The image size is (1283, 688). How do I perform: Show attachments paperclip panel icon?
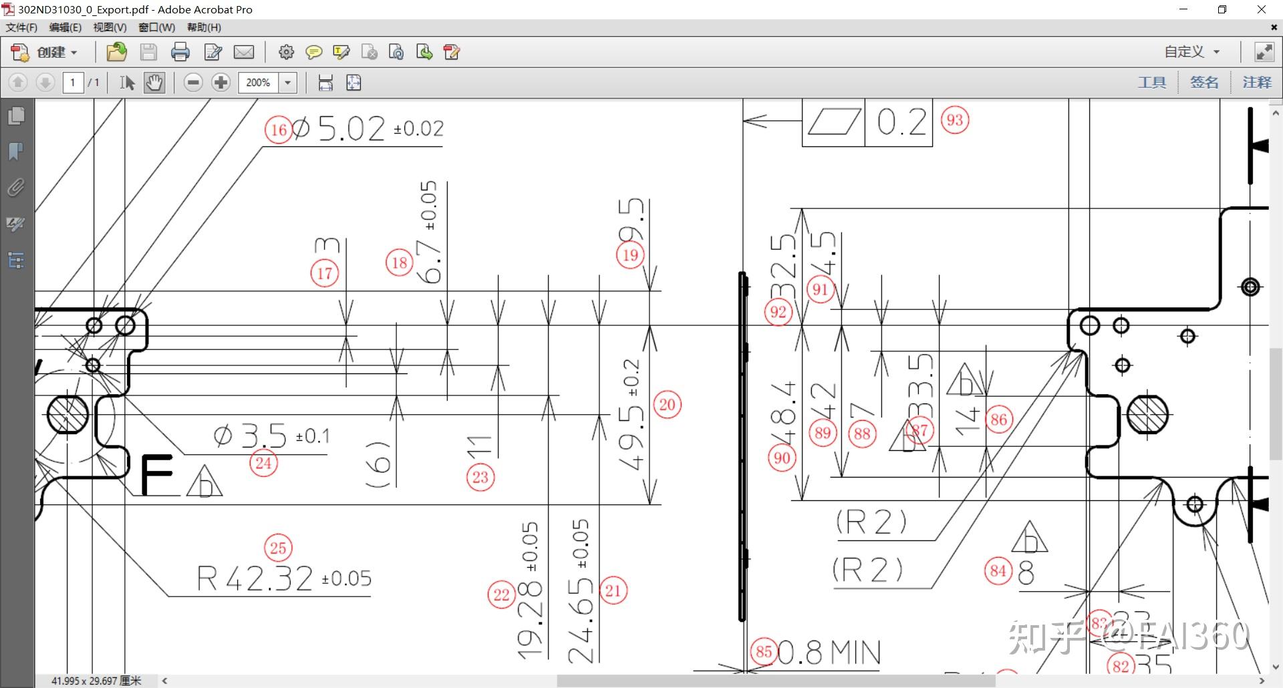[x=16, y=188]
